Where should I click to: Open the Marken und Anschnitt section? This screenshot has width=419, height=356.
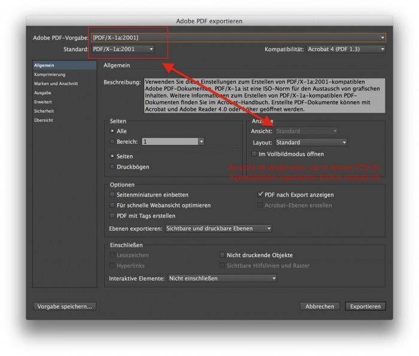click(56, 84)
